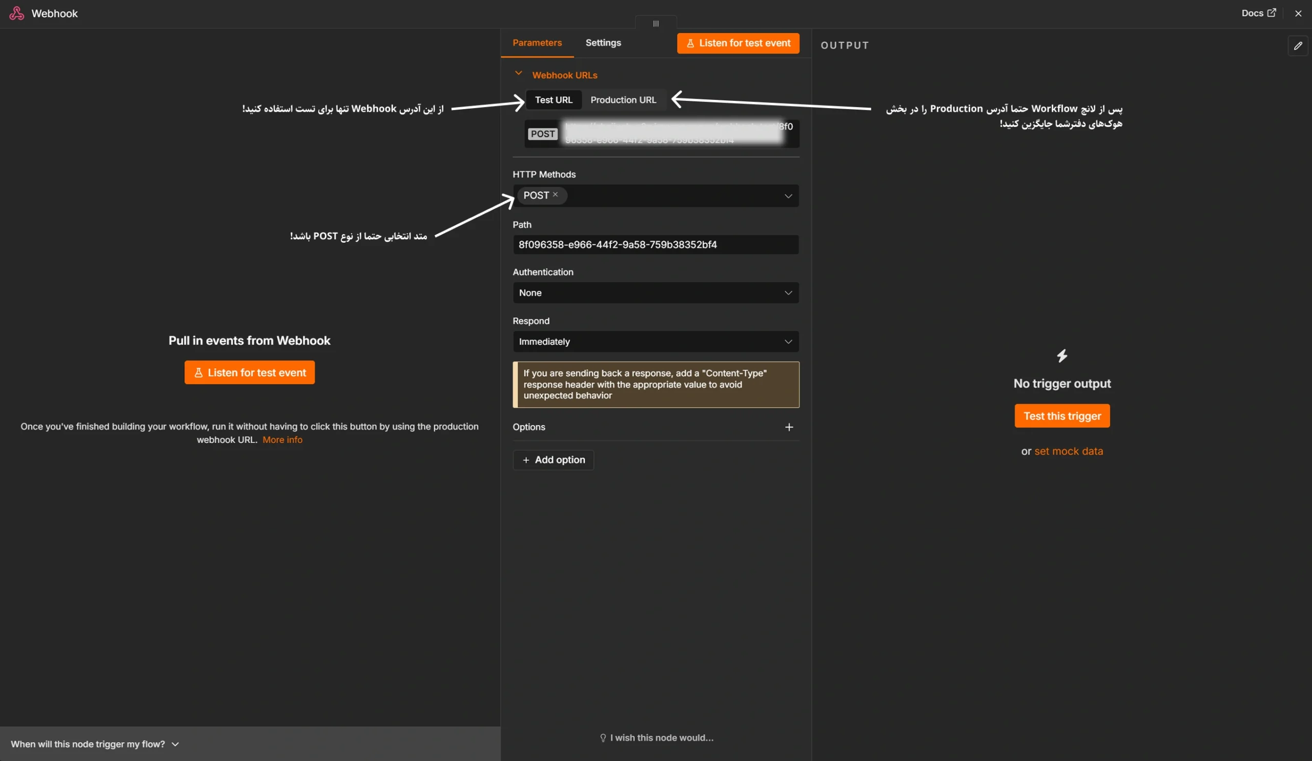Expand When will this node trigger my flow
This screenshot has width=1312, height=761.
tap(94, 744)
